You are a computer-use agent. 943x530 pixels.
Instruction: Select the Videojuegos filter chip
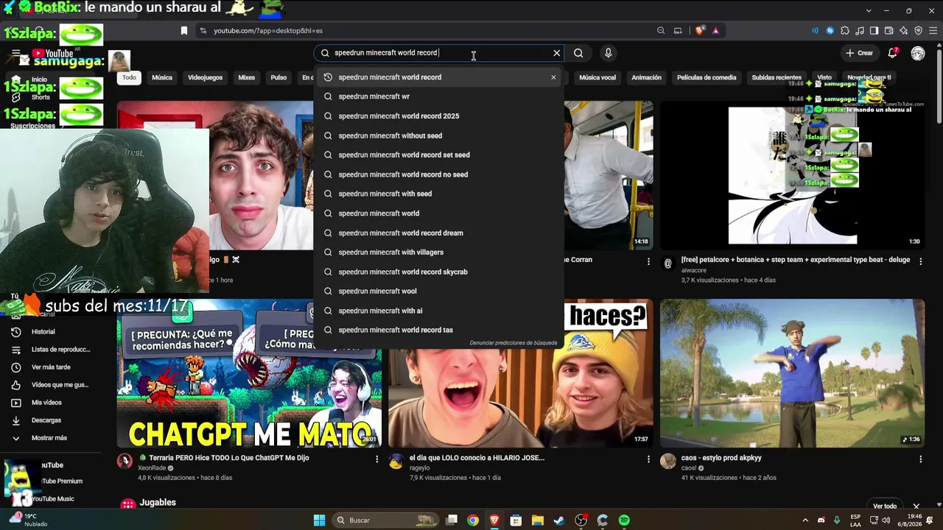[x=205, y=77]
